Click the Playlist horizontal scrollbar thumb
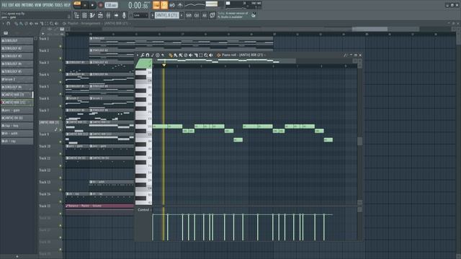This screenshot has width=461, height=259. (370, 29)
